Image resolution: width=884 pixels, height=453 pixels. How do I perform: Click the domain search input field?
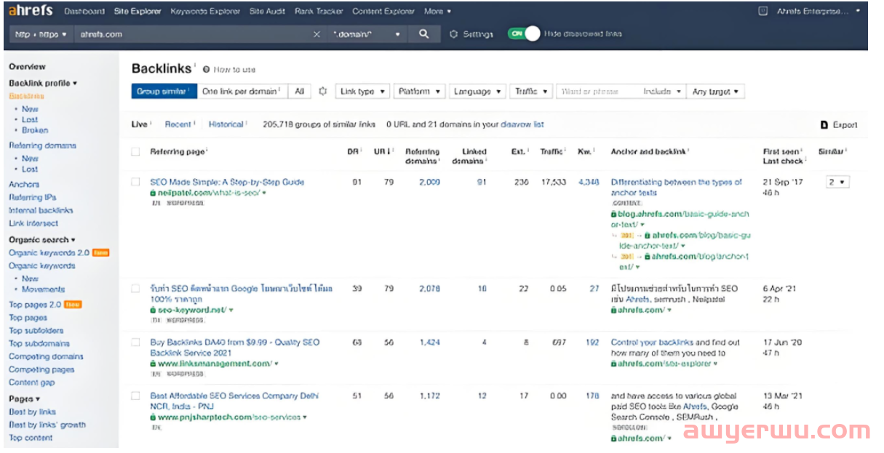pos(193,34)
